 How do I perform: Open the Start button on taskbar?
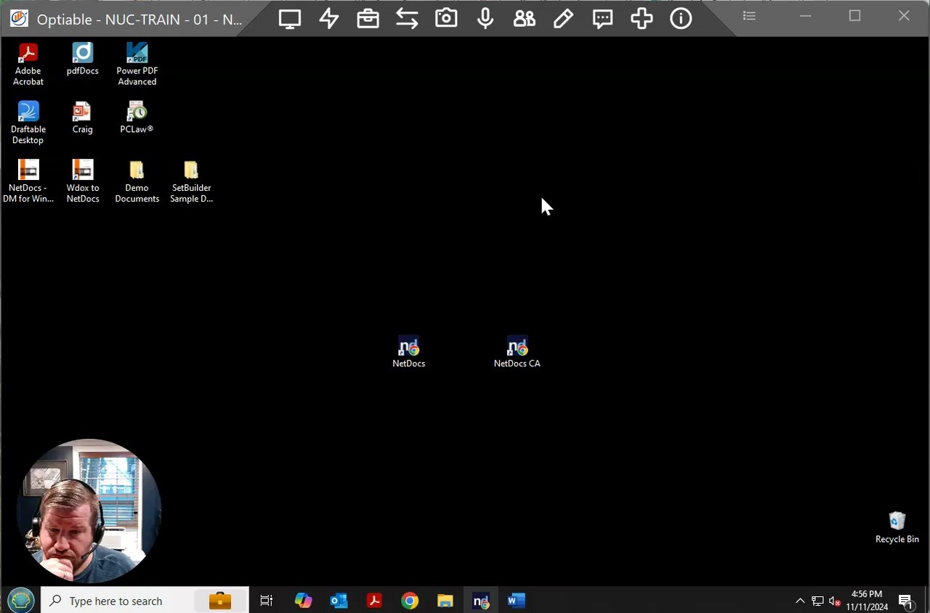20,601
